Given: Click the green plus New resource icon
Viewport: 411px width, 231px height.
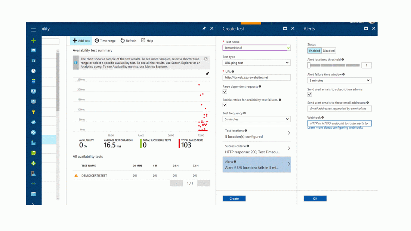Looking at the screenshot, I should point(33,40).
